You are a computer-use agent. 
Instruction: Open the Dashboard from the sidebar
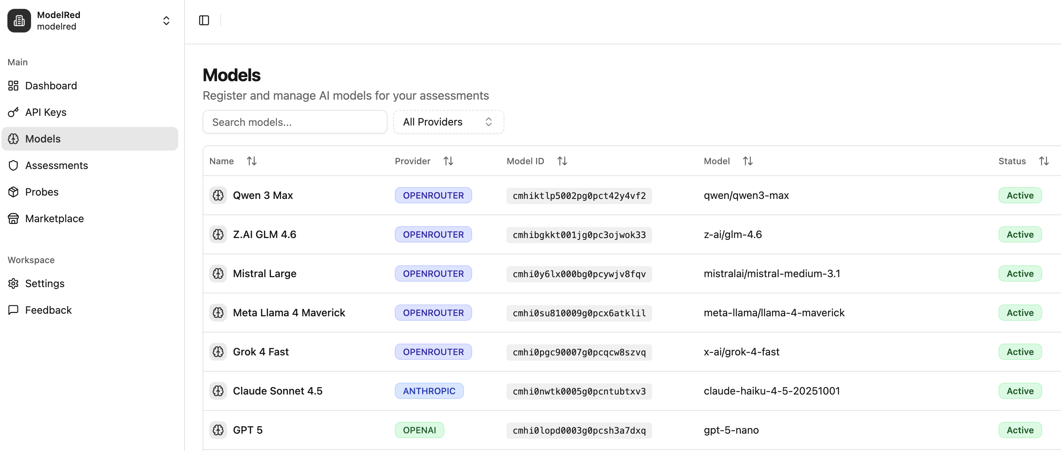tap(51, 86)
